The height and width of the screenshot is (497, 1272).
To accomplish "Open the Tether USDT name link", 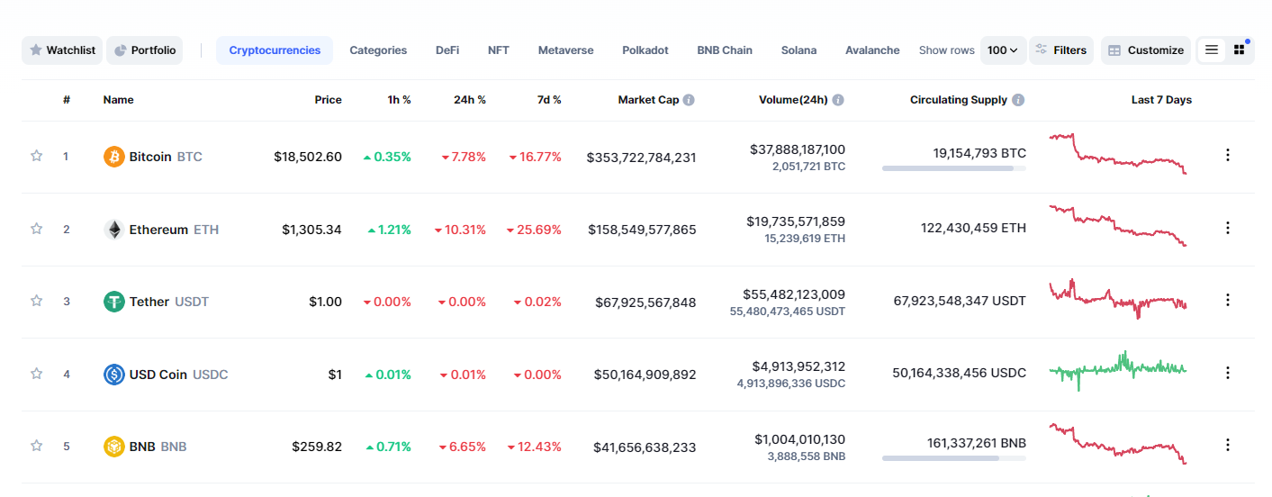I will click(169, 302).
